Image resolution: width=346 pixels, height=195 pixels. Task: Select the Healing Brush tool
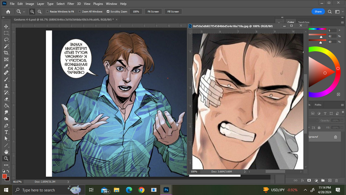tap(6, 73)
